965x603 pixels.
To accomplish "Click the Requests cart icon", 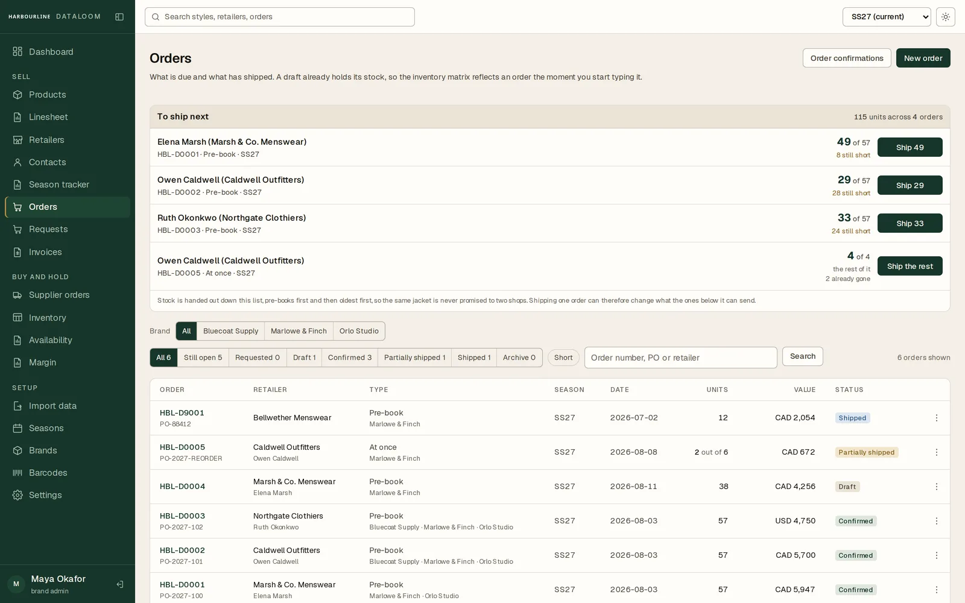I will 17,229.
